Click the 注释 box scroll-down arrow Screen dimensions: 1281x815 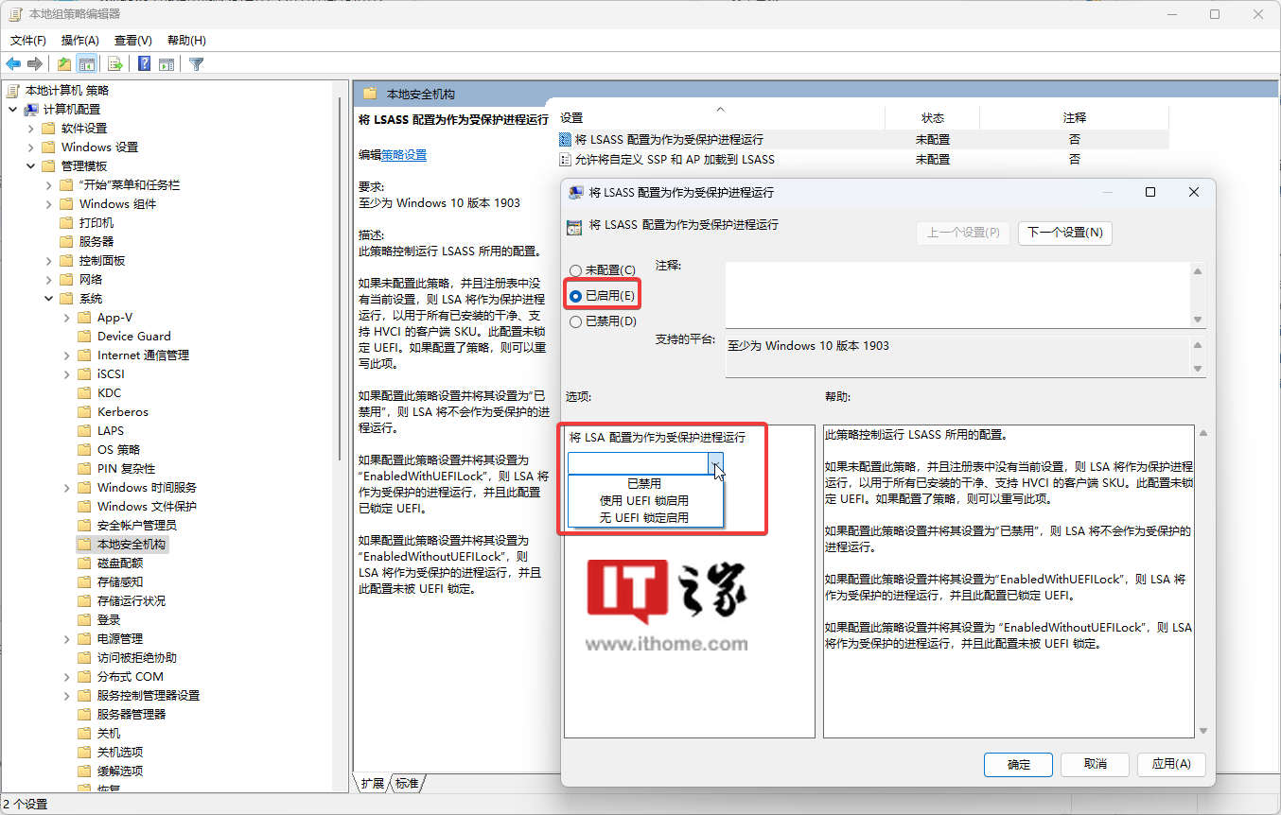1198,321
